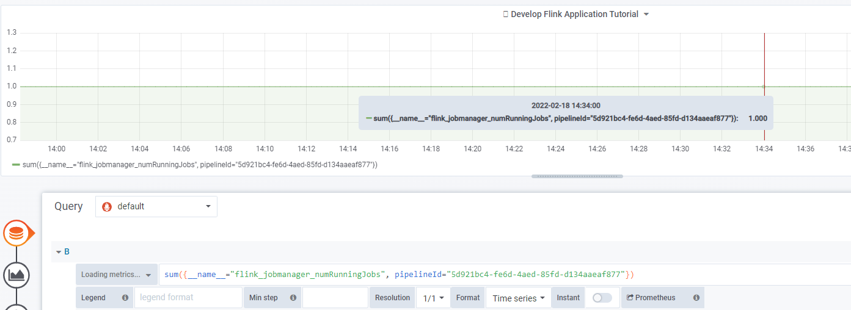Viewport: 851px width, 310px height.
Task: Click the tooltip timestamp 2022-02-18 14:34:00
Action: 566,106
